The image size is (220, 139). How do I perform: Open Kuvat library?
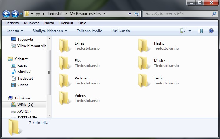coord(22,65)
